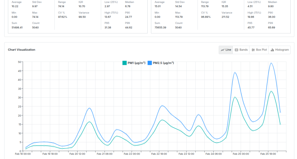
Task: Click the Sum value 51498.41
Action: tap(17, 28)
